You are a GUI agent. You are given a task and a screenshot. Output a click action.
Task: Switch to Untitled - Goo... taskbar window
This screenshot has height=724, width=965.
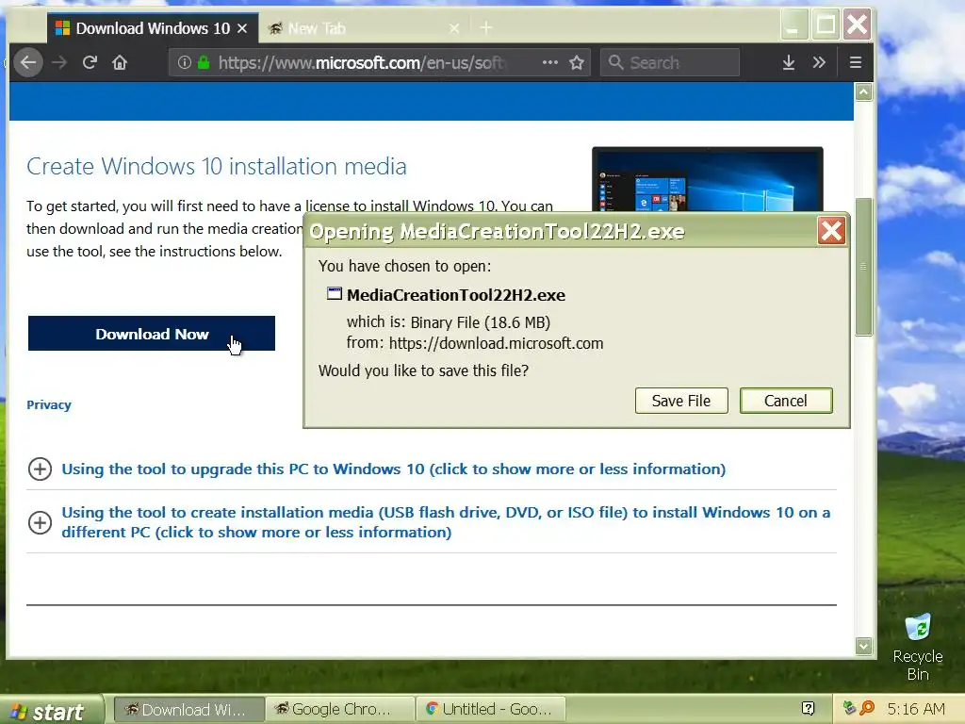(x=490, y=709)
